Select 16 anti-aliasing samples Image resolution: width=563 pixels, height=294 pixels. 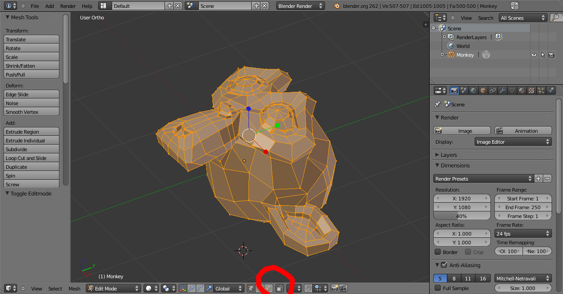pos(483,278)
